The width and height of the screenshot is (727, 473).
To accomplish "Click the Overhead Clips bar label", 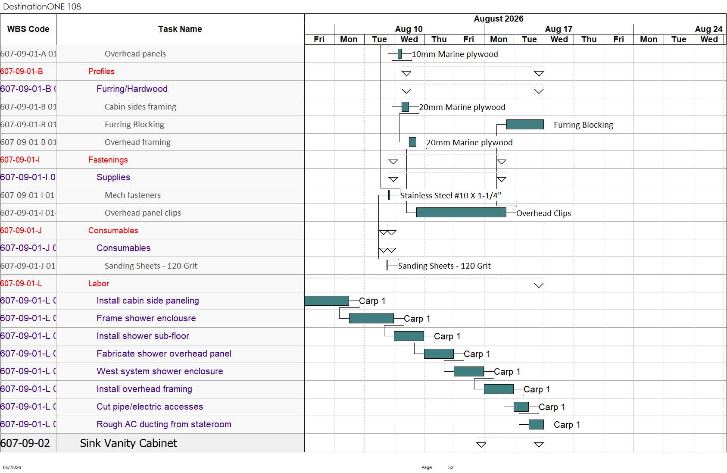I will pos(543,213).
